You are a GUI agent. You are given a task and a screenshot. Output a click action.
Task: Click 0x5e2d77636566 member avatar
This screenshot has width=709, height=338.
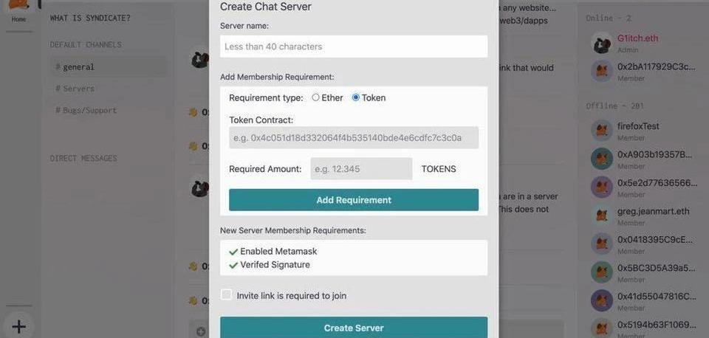coord(602,187)
